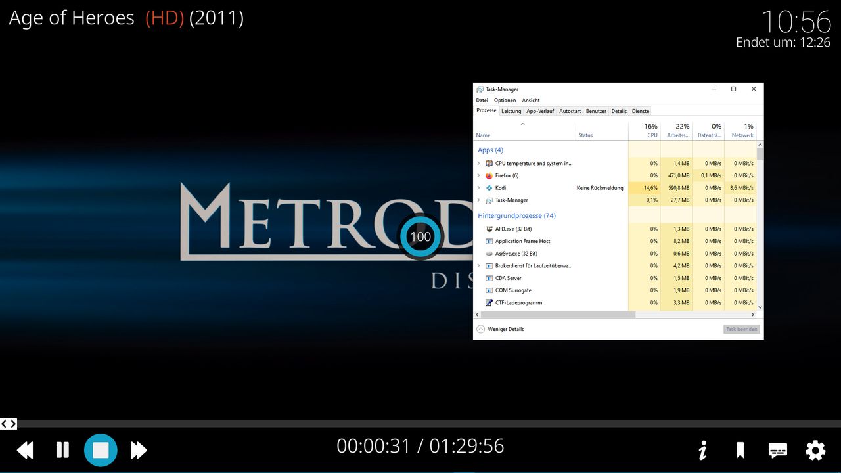Screen dimensions: 841x473
Task: Click the COM Surrogate process icon
Action: click(489, 290)
